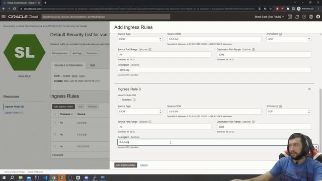Click the Destination Port Range field showing 3399
This screenshot has width=322, height=181.
(264, 55)
